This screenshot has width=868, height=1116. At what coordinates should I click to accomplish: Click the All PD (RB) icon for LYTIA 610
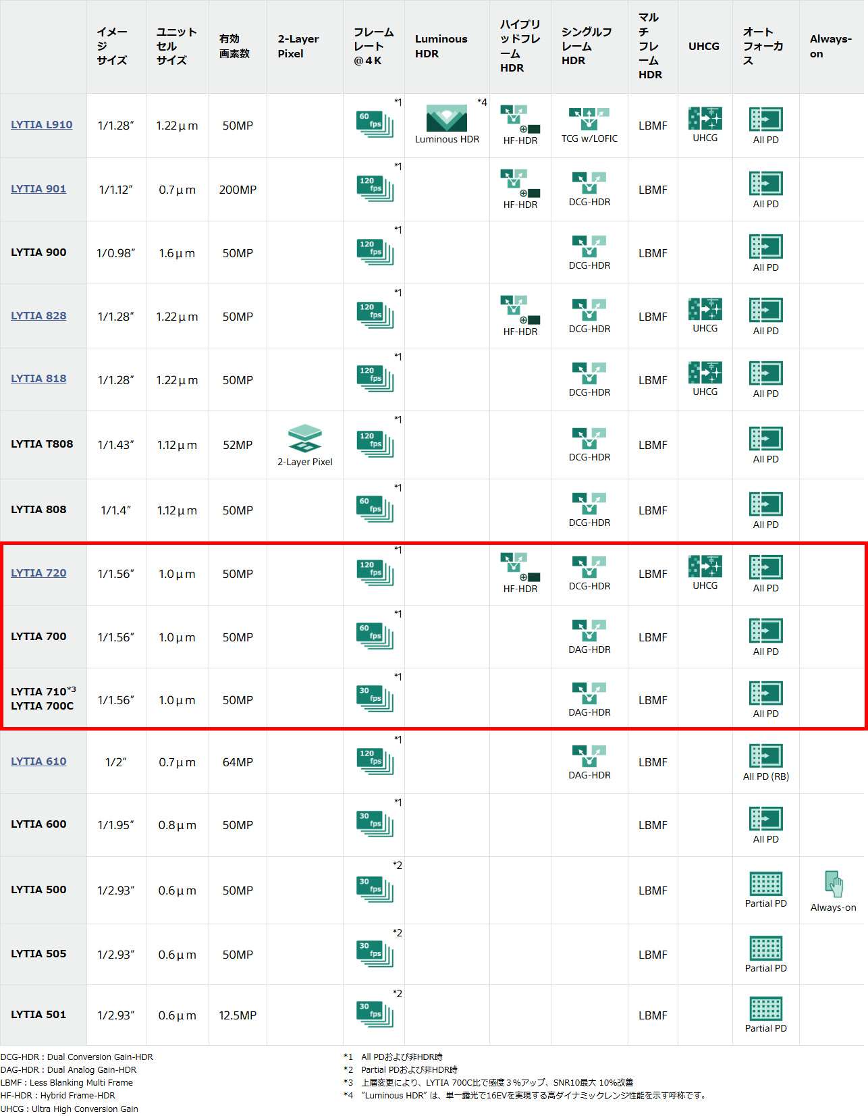766,755
